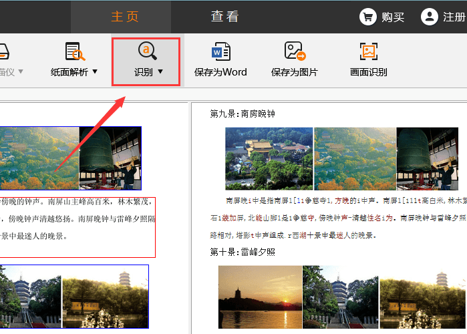Expand the 识别 dropdown arrow
Screen dimensions: 467x334
click(x=160, y=71)
